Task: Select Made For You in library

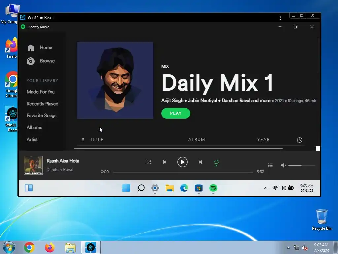Action: pyautogui.click(x=41, y=92)
